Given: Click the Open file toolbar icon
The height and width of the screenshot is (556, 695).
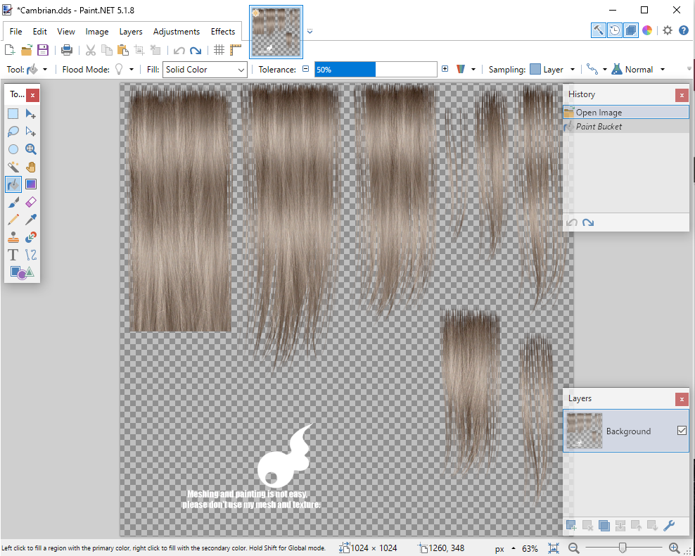Looking at the screenshot, I should [27, 50].
